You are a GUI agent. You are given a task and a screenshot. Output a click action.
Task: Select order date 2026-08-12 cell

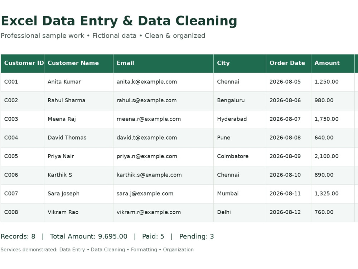(288, 212)
